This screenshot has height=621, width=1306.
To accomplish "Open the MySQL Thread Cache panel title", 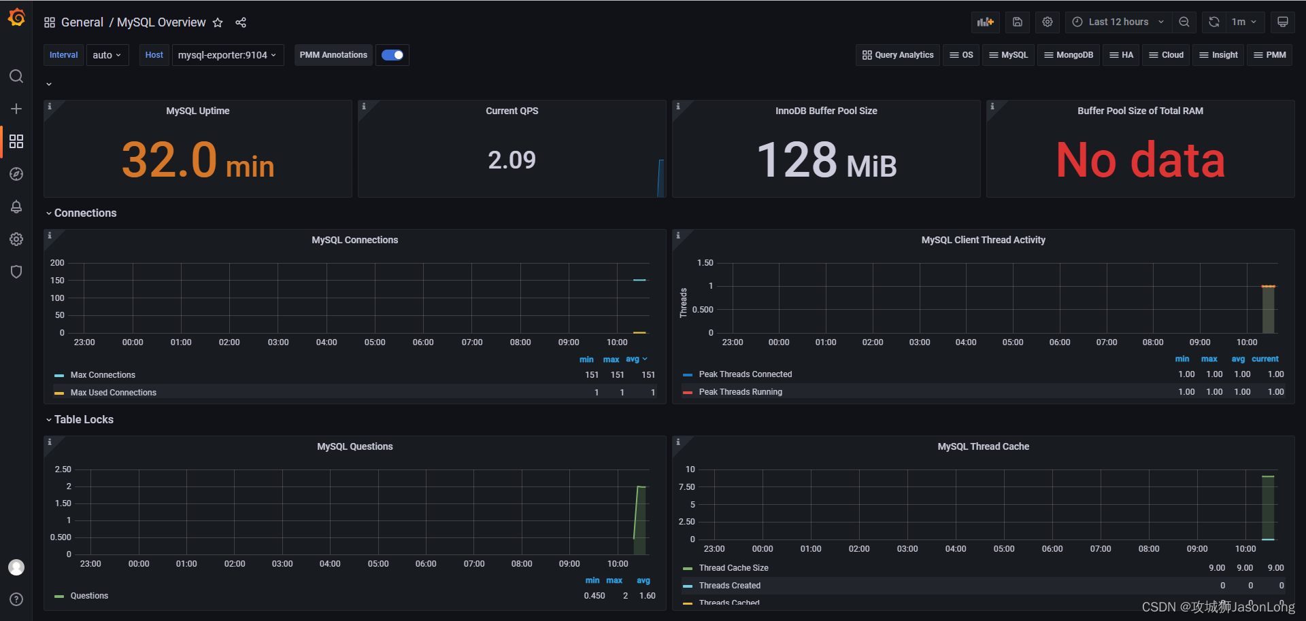I will click(x=983, y=446).
